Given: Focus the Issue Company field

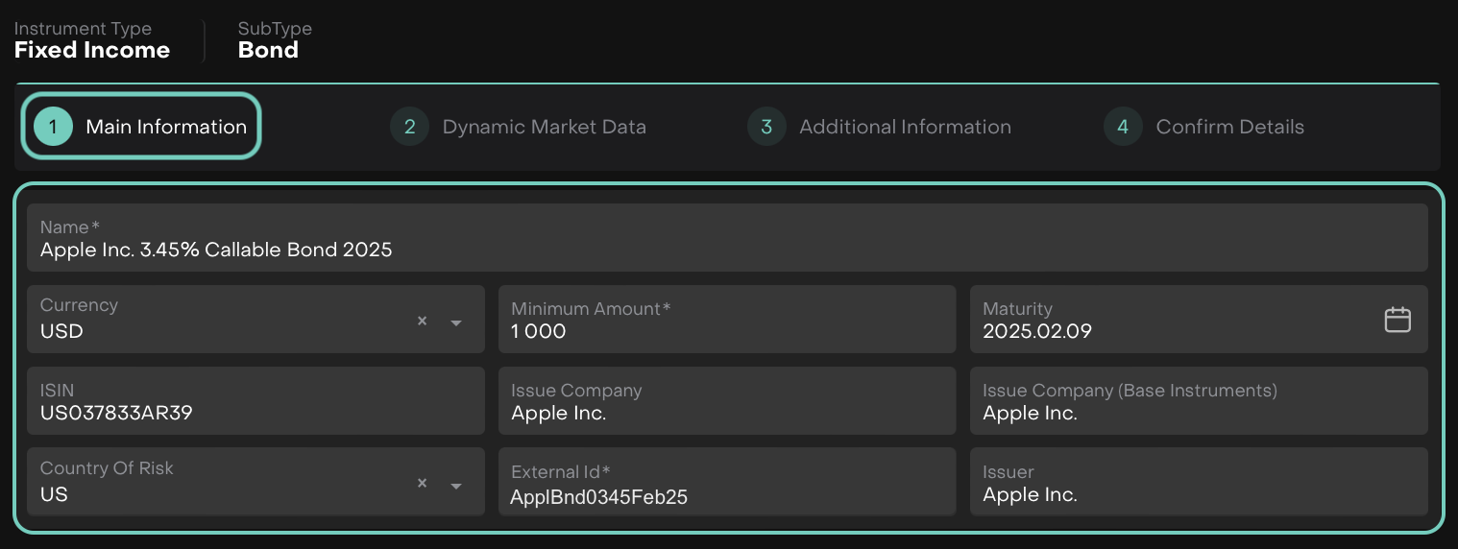Looking at the screenshot, I should (x=726, y=413).
